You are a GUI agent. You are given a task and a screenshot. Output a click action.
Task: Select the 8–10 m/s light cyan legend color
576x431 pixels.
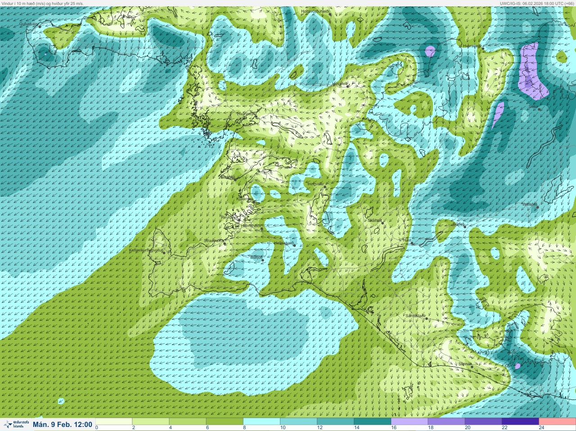pos(262,422)
